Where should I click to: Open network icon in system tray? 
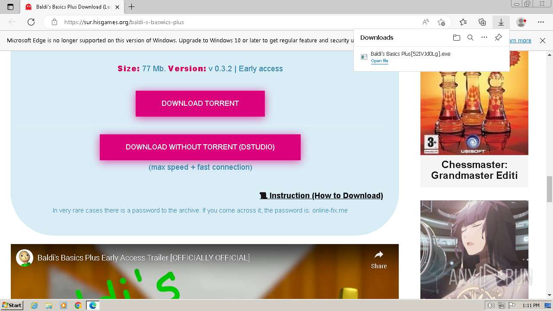click(x=502, y=305)
